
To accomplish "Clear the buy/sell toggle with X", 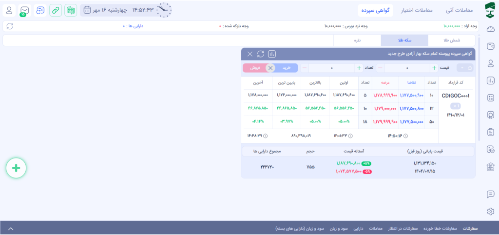I will [x=270, y=68].
